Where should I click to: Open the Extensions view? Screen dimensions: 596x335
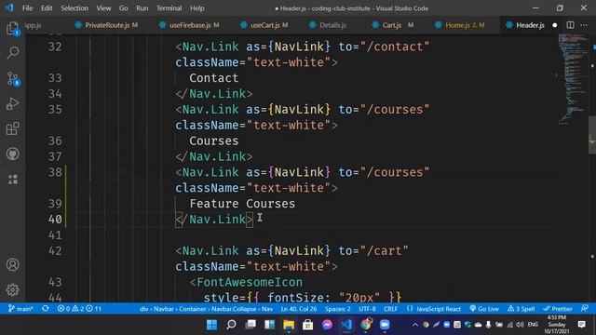click(x=12, y=128)
